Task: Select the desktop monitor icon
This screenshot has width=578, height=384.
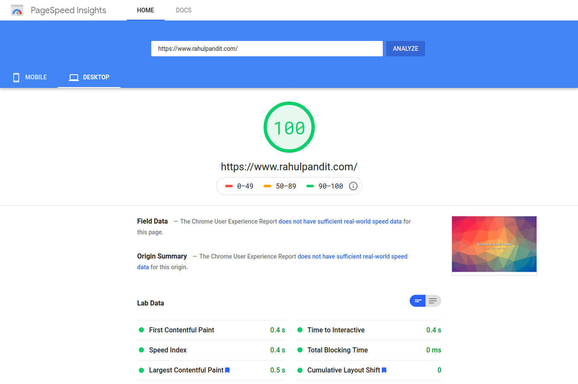Action: click(x=73, y=77)
